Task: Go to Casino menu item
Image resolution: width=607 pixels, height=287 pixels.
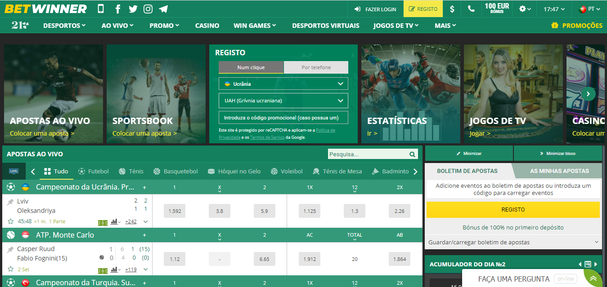Action: coord(207,26)
